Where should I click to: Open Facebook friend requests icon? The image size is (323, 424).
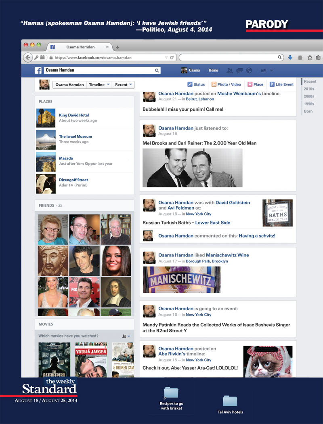(x=230, y=71)
